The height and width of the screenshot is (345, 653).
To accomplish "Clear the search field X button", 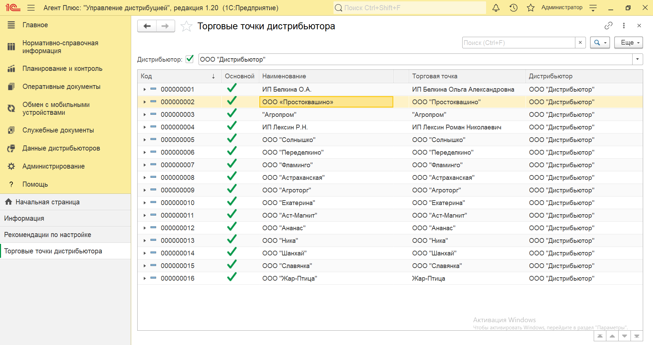I will (580, 43).
